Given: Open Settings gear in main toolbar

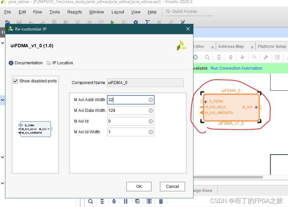Looking at the screenshot, I should tap(136, 22).
